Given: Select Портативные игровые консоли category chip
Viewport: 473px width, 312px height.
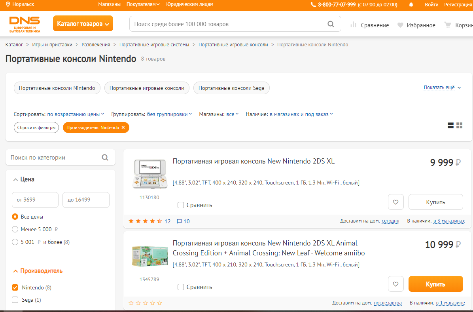Looking at the screenshot, I should (147, 88).
